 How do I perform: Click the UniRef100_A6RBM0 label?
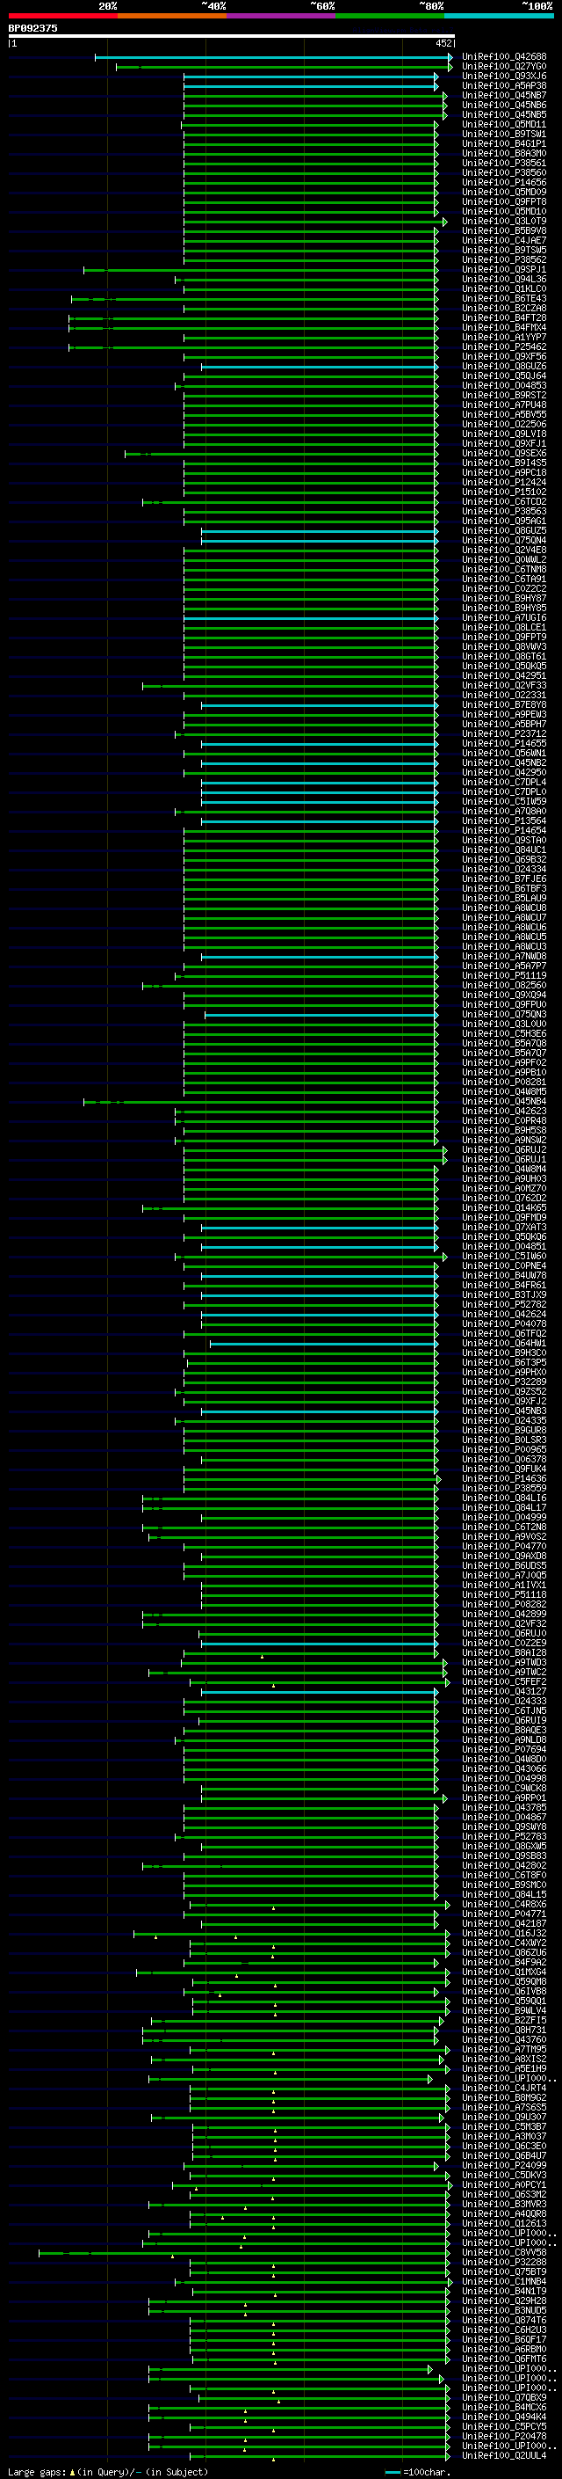pyautogui.click(x=504, y=2349)
